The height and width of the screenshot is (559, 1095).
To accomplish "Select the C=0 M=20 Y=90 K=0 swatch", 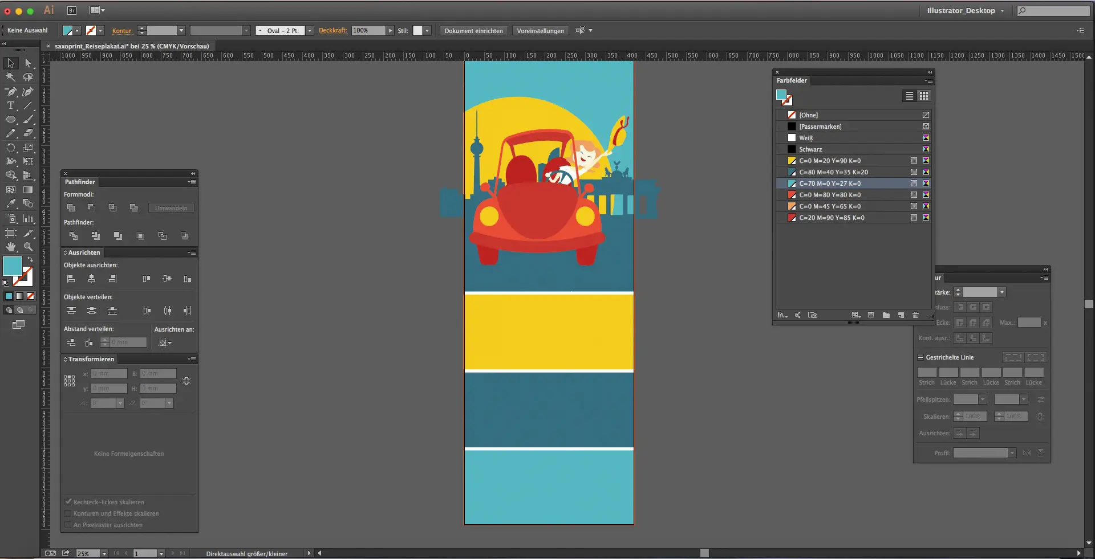I will 830,161.
